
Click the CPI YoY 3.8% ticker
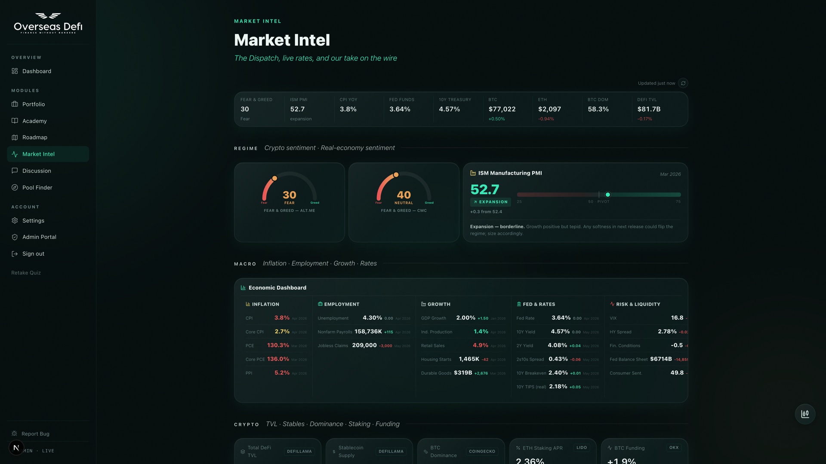tap(348, 109)
